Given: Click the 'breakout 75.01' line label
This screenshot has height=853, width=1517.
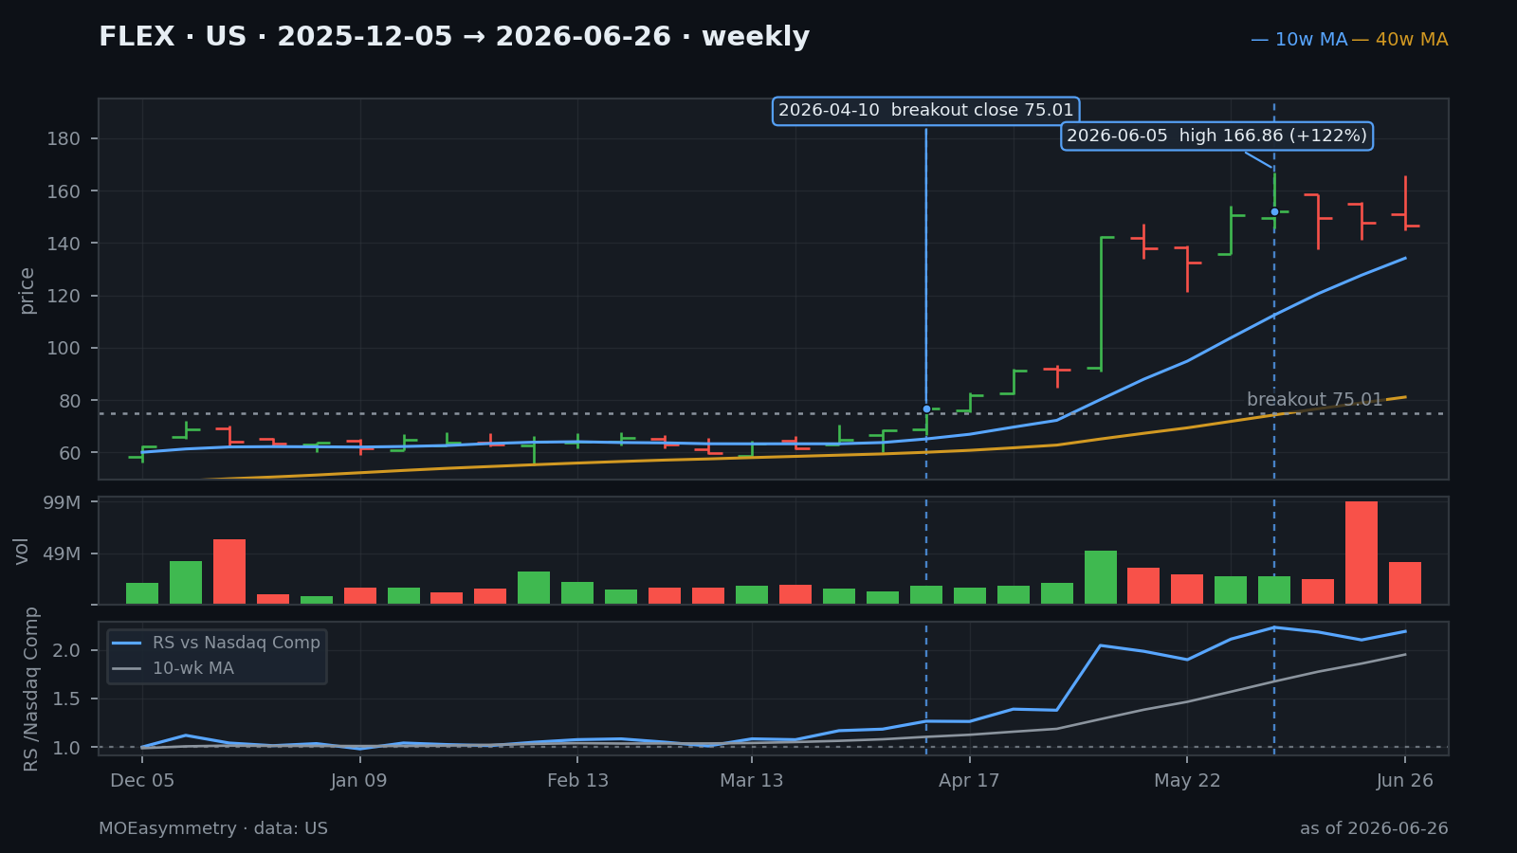Looking at the screenshot, I should point(1314,400).
